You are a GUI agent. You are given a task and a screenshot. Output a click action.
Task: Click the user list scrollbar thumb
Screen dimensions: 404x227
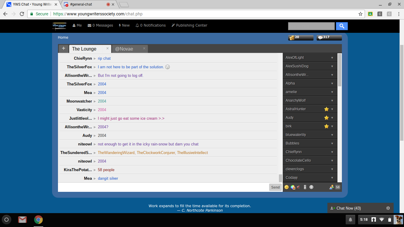coord(340,70)
